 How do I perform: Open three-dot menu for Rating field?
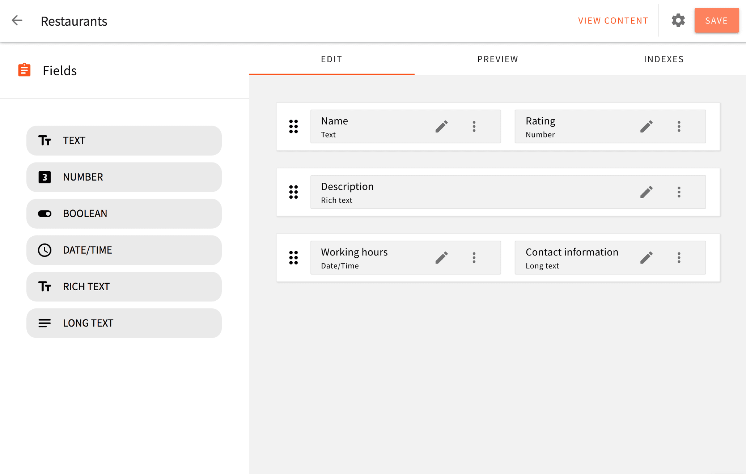click(x=679, y=127)
